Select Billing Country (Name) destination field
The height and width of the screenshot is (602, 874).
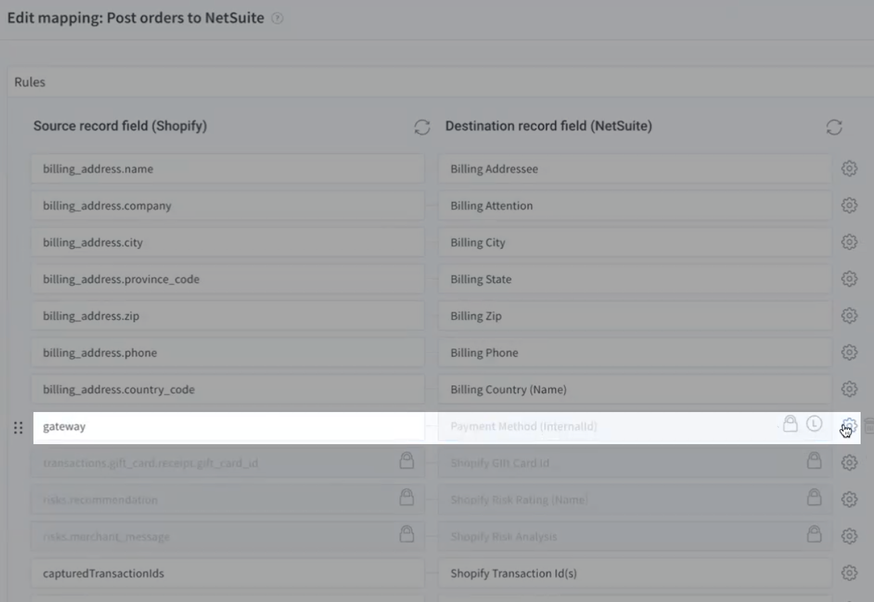click(x=634, y=389)
